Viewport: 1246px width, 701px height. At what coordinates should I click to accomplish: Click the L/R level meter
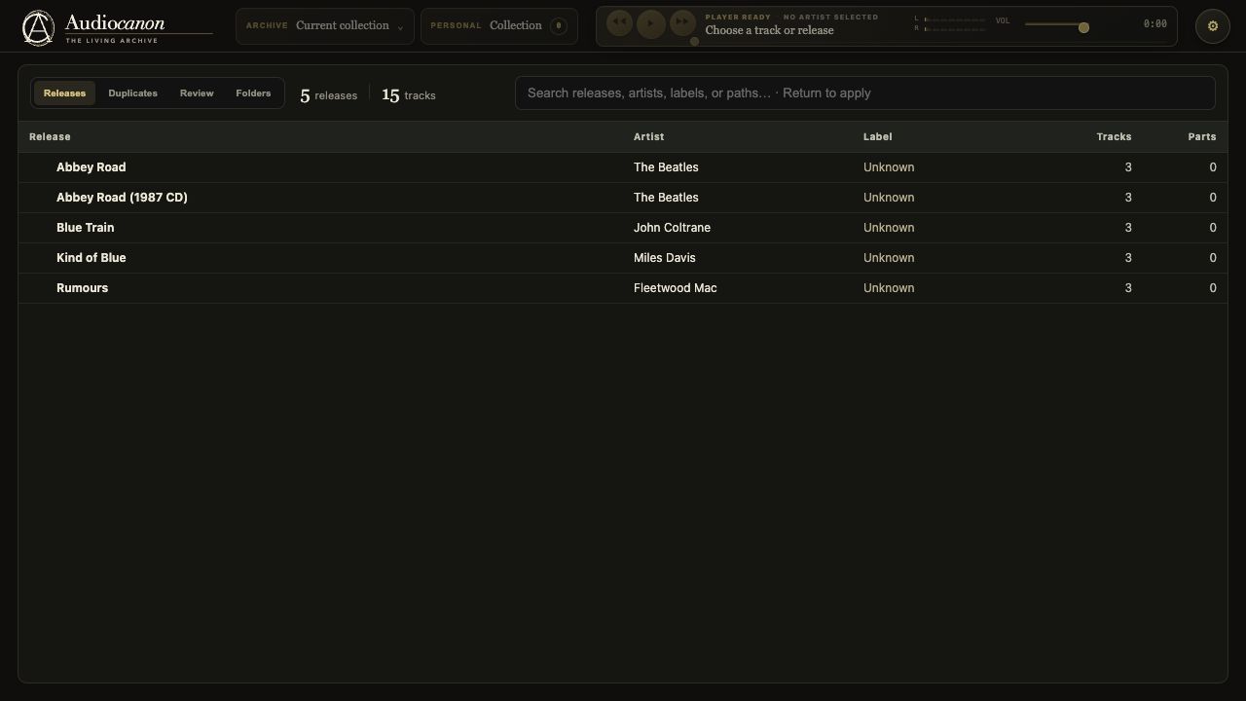pyautogui.click(x=950, y=23)
